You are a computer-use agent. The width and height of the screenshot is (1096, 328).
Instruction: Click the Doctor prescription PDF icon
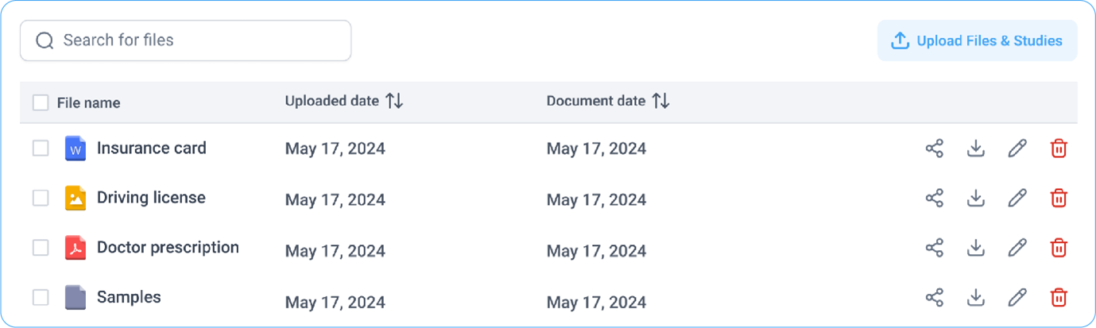pos(76,248)
